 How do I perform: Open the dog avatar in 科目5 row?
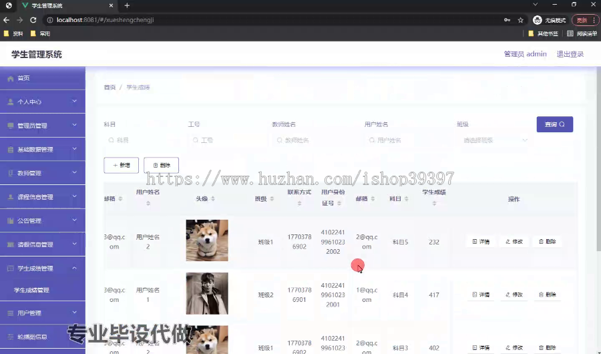coord(207,240)
